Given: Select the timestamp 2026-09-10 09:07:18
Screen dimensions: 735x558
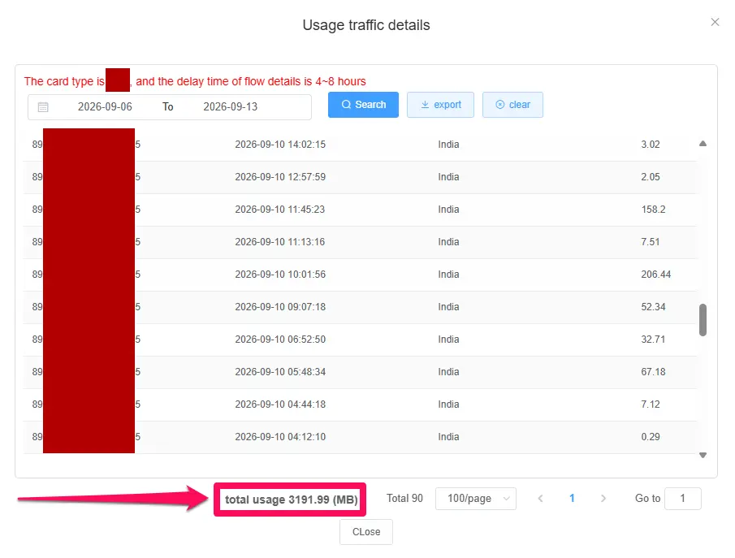Looking at the screenshot, I should [x=280, y=307].
